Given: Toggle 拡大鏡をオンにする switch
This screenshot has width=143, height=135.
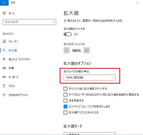Looking at the screenshot, I should point(68,34).
